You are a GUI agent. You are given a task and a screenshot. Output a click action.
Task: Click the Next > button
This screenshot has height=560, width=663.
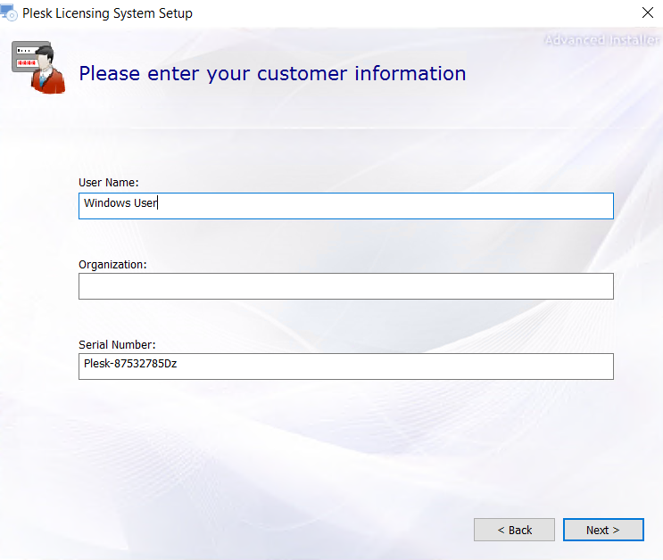point(603,530)
